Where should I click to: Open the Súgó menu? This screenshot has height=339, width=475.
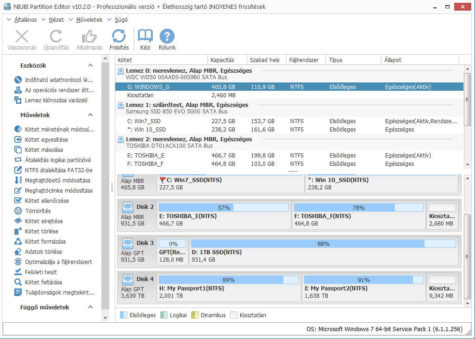point(120,20)
